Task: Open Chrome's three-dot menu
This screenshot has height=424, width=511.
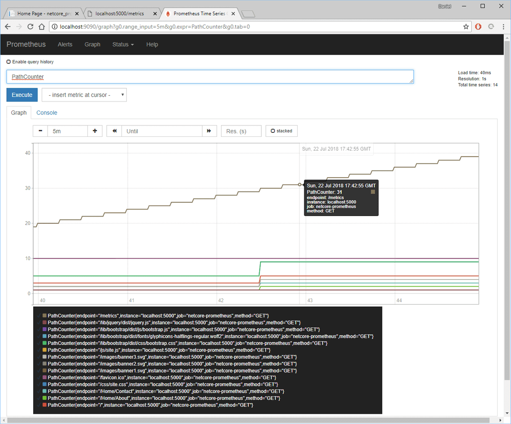Action: pyautogui.click(x=503, y=26)
